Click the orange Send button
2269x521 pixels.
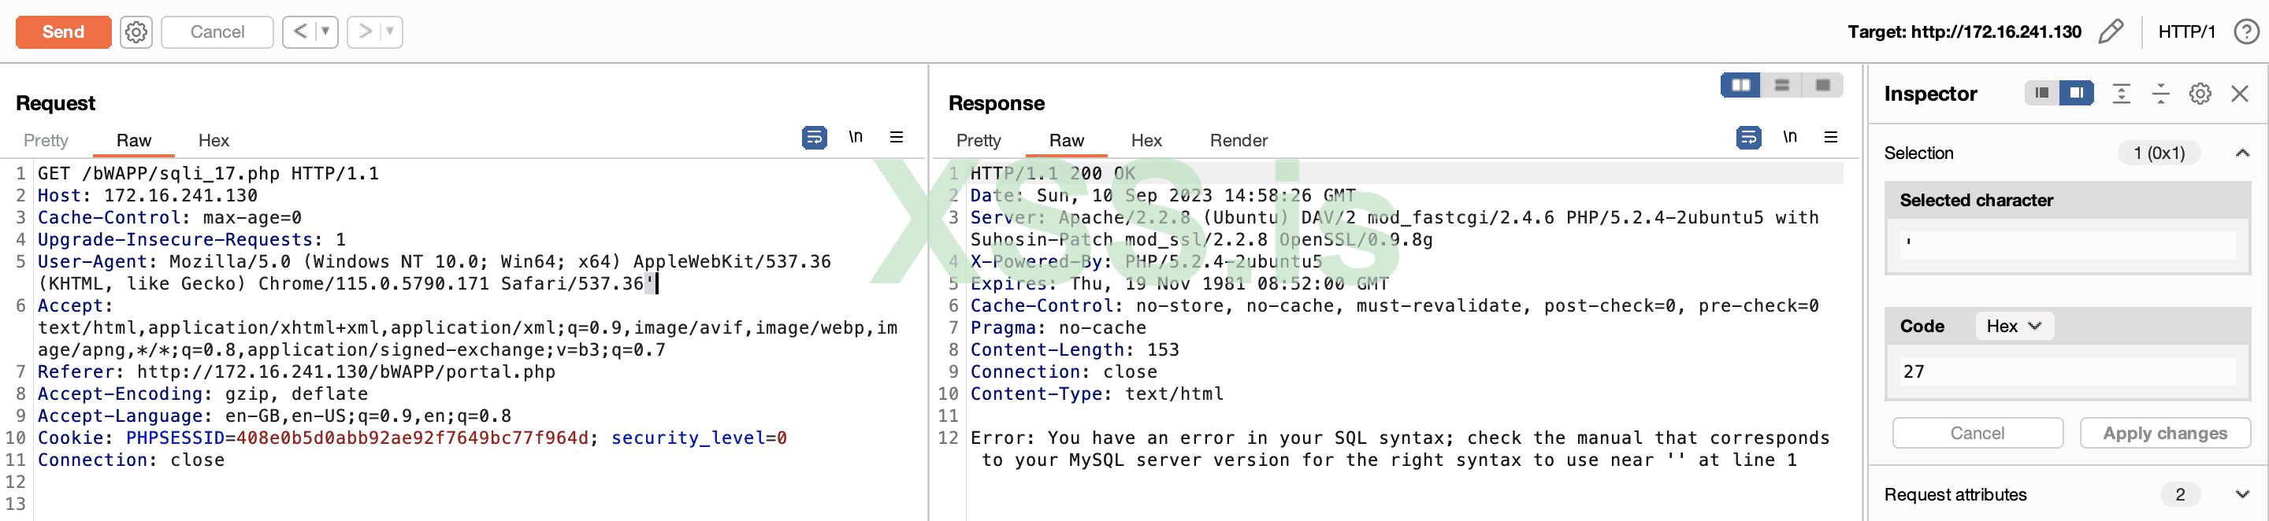(63, 32)
